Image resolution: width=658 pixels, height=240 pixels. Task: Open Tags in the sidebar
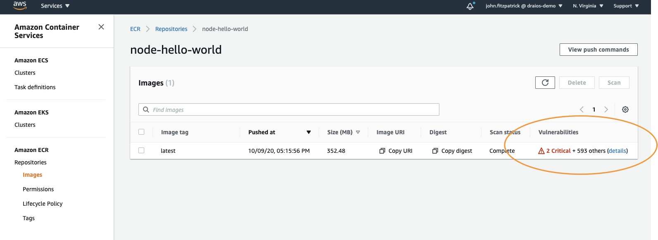point(29,218)
